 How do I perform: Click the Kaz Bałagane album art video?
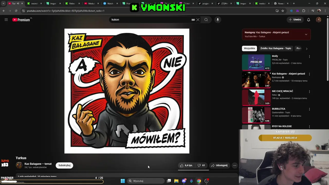127,91
